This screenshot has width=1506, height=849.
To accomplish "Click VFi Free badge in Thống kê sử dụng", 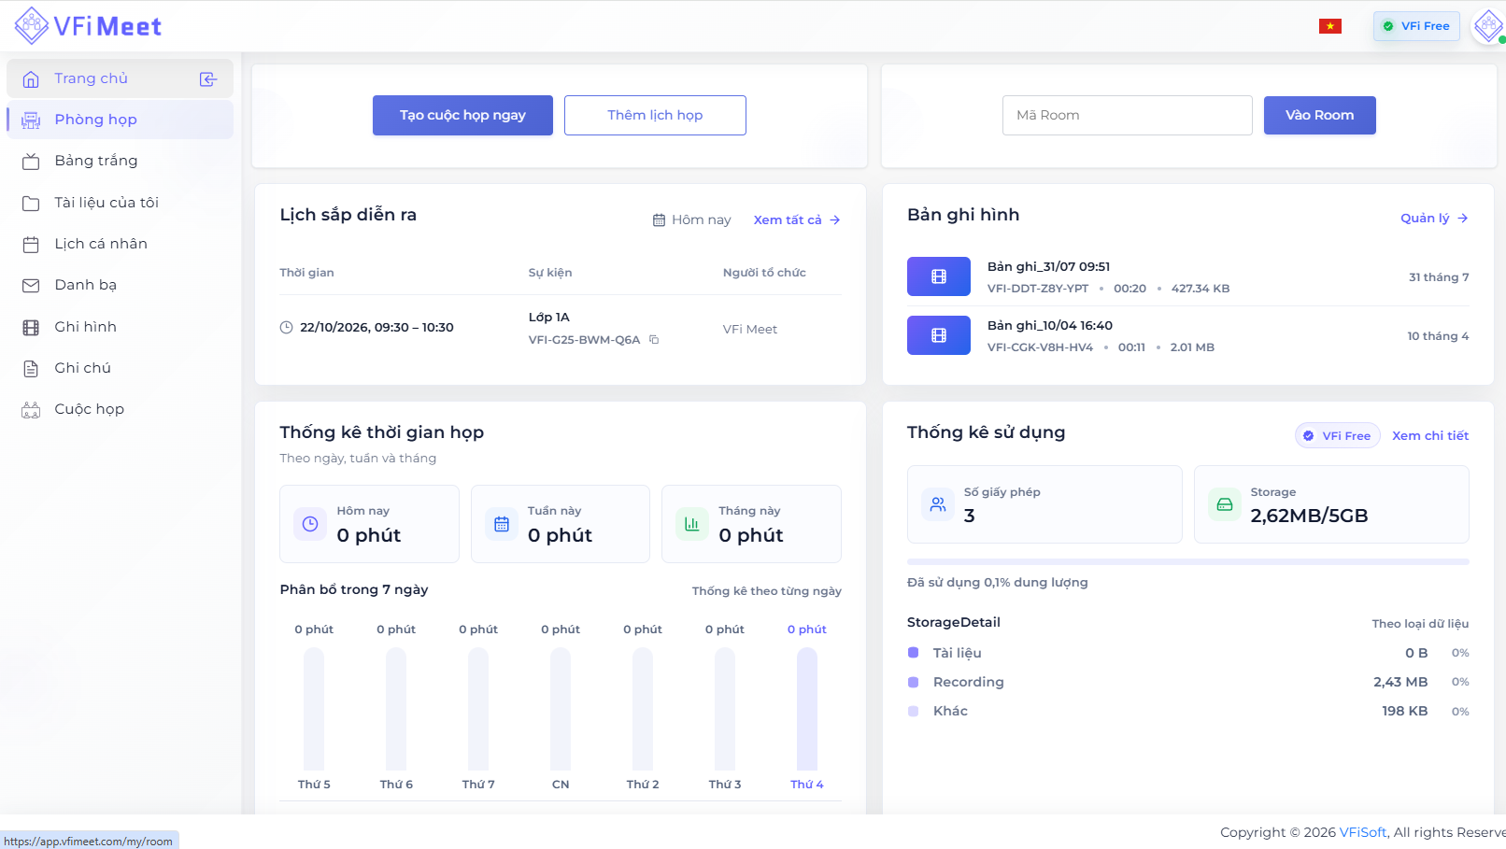I will [1337, 435].
